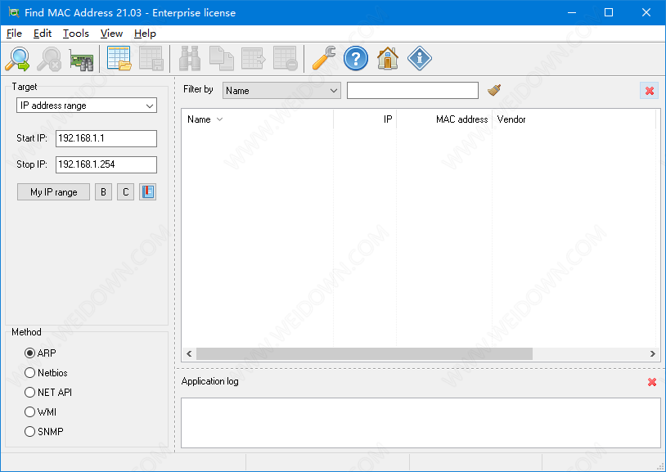This screenshot has height=472, width=666.
Task: Click inside the Application log text area
Action: pyautogui.click(x=421, y=423)
